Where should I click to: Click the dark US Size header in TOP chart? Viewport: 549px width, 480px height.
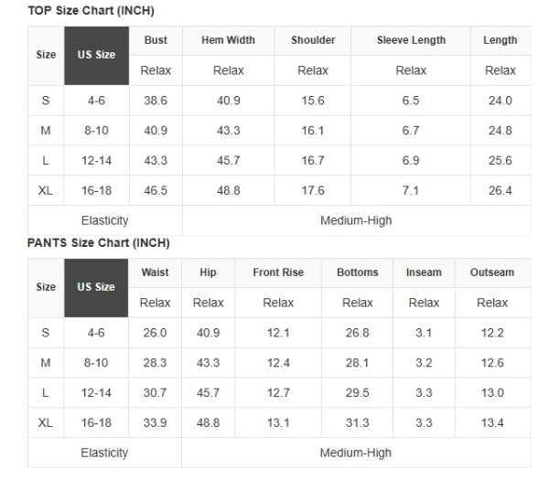(97, 55)
